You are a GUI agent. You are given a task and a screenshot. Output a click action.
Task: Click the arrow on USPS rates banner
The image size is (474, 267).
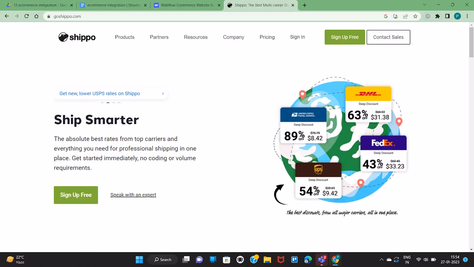[x=163, y=93]
